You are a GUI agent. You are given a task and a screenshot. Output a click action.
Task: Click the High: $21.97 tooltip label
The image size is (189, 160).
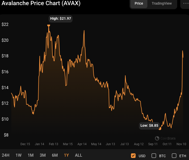click(61, 18)
